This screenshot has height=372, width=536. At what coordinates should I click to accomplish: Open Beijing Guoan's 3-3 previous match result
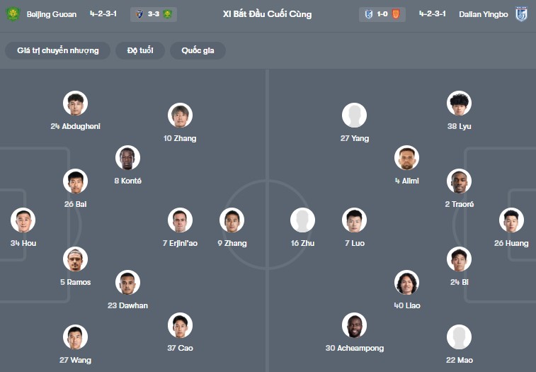[154, 14]
